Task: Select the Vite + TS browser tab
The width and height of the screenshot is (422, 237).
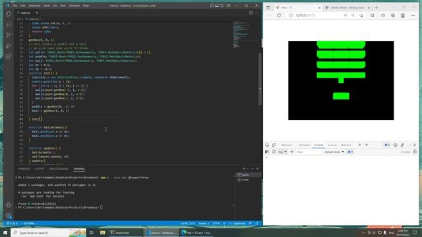Action: point(297,7)
